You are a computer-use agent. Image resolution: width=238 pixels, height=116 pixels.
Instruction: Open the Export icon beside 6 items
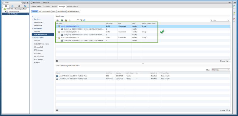coord(228,61)
